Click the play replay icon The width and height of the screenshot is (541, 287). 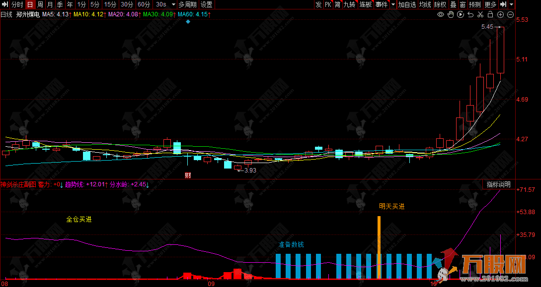(x=461, y=15)
